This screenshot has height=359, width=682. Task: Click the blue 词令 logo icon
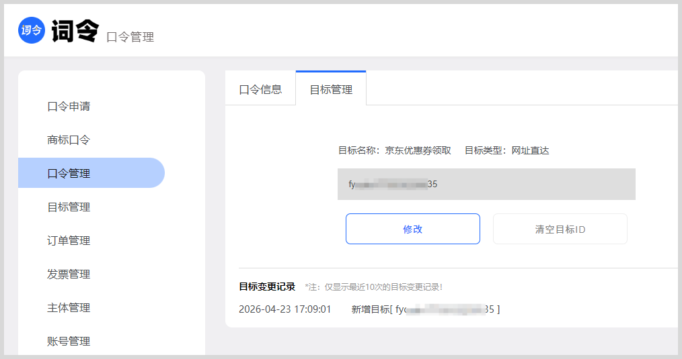click(32, 30)
